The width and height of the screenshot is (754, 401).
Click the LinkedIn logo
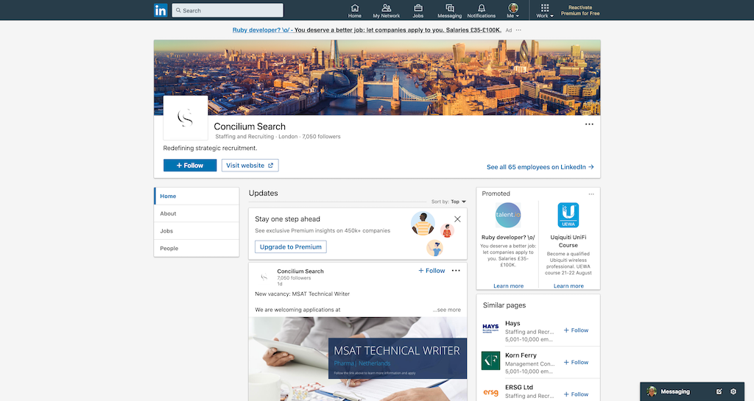coord(161,10)
